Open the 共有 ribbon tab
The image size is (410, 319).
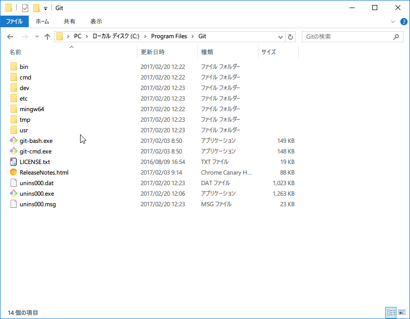(x=70, y=22)
